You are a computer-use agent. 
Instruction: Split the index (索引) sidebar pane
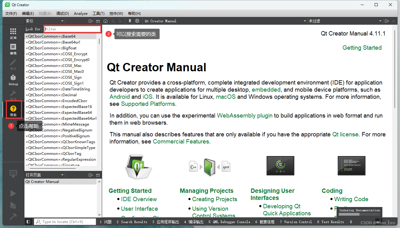tap(91, 21)
